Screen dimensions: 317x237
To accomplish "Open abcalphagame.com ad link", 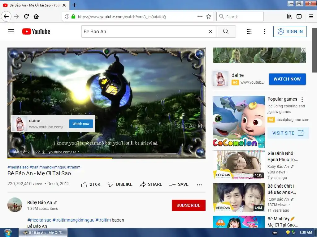I will click(x=292, y=120).
